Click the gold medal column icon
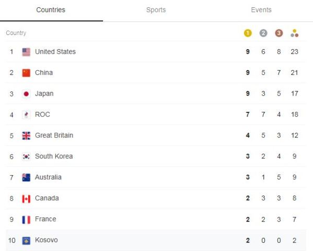 pos(248,33)
